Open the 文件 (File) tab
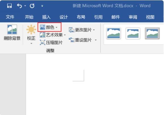This screenshot has height=115, width=164. point(10,17)
